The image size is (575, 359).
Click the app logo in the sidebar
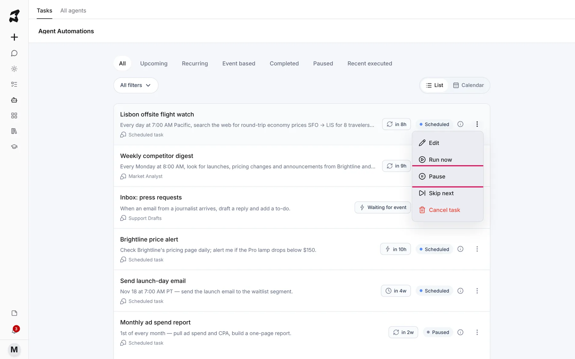14,16
